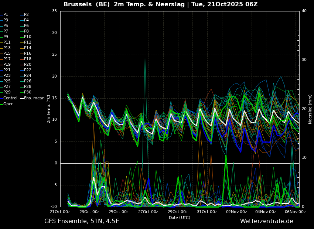
Task: Click the Date (UTC) axis label
Action: [x=180, y=218]
